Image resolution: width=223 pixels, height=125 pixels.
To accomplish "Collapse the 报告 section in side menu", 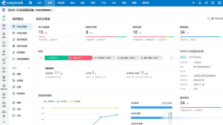I will click(29, 68).
